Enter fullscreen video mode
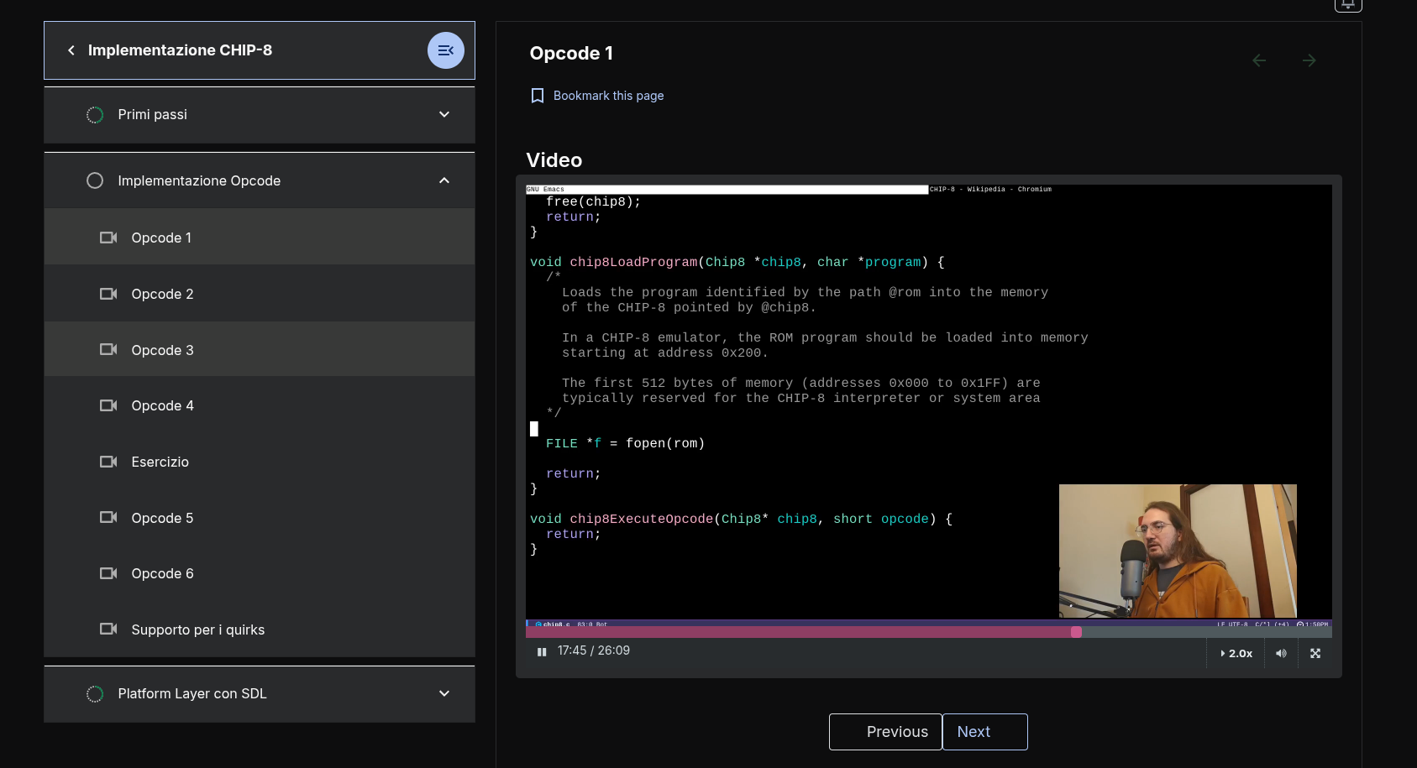Viewport: 1417px width, 768px height. [x=1315, y=653]
